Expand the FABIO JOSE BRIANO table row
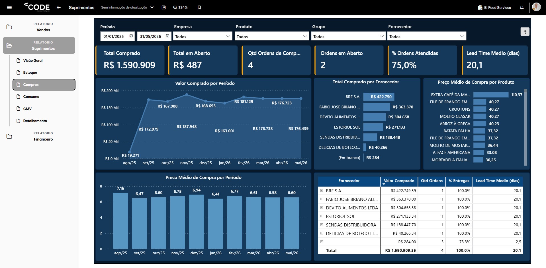This screenshot has height=268, width=546. 322,199
